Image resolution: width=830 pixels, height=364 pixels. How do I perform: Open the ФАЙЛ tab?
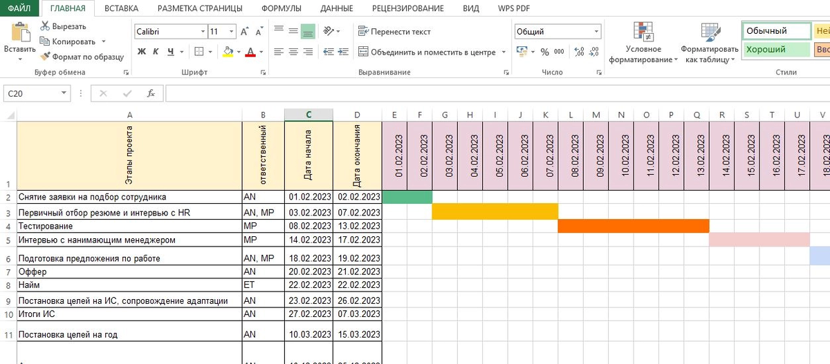[x=19, y=8]
